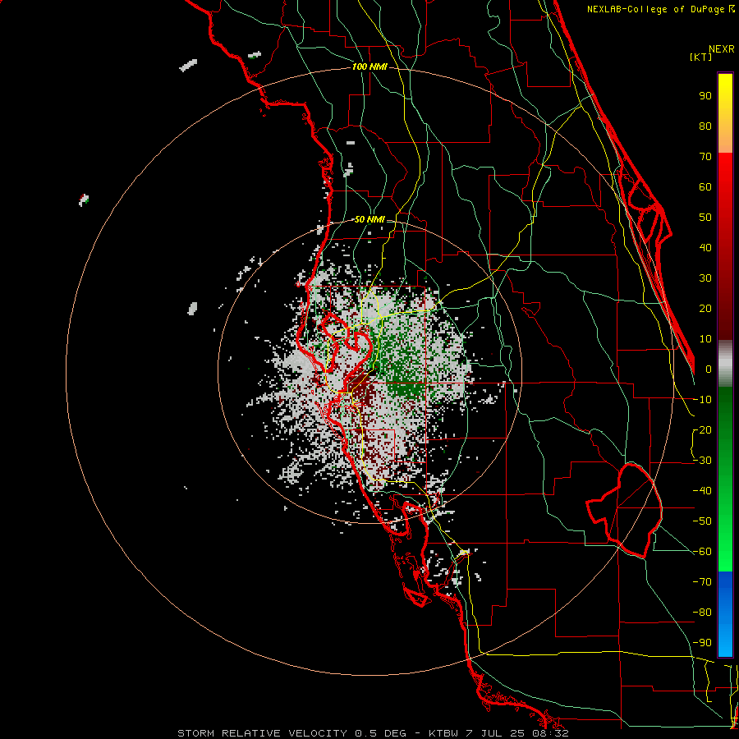Click the -40 value on the scale

tap(702, 491)
